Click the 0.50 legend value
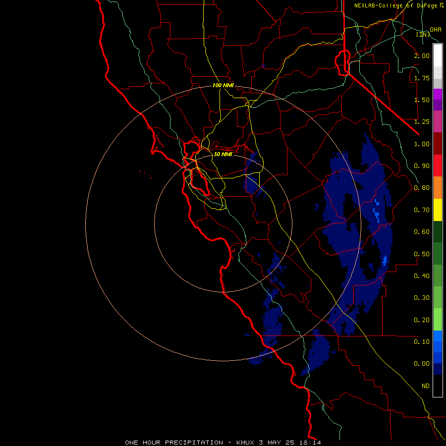 coord(422,254)
